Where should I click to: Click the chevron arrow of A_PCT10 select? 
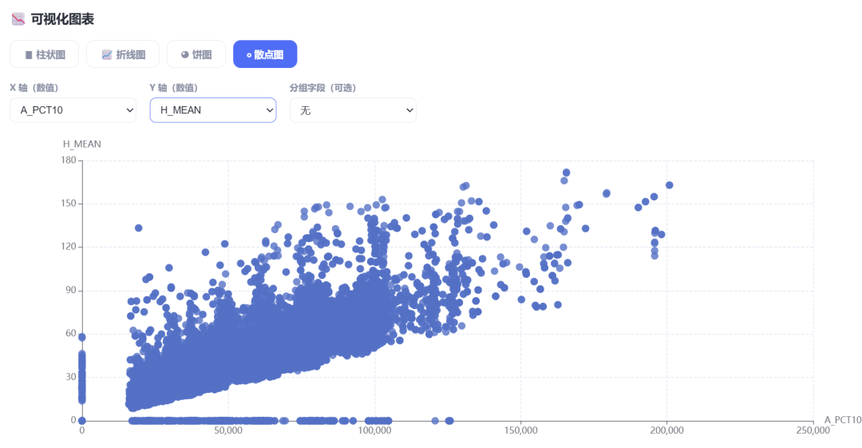pos(130,110)
